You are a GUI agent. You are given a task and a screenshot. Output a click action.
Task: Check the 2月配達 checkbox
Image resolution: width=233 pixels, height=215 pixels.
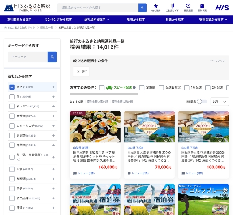tap(207, 88)
